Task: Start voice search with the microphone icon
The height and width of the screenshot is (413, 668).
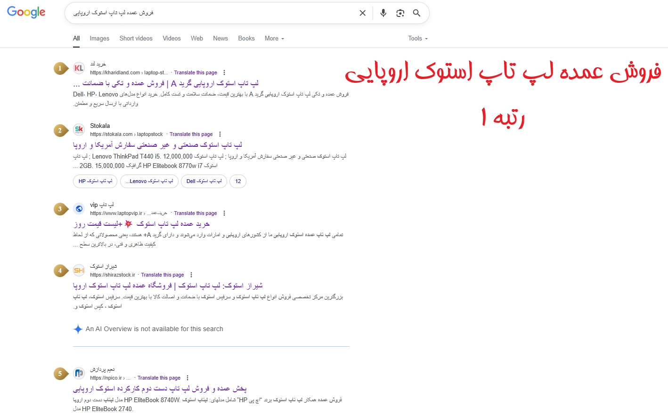Action: pos(383,13)
